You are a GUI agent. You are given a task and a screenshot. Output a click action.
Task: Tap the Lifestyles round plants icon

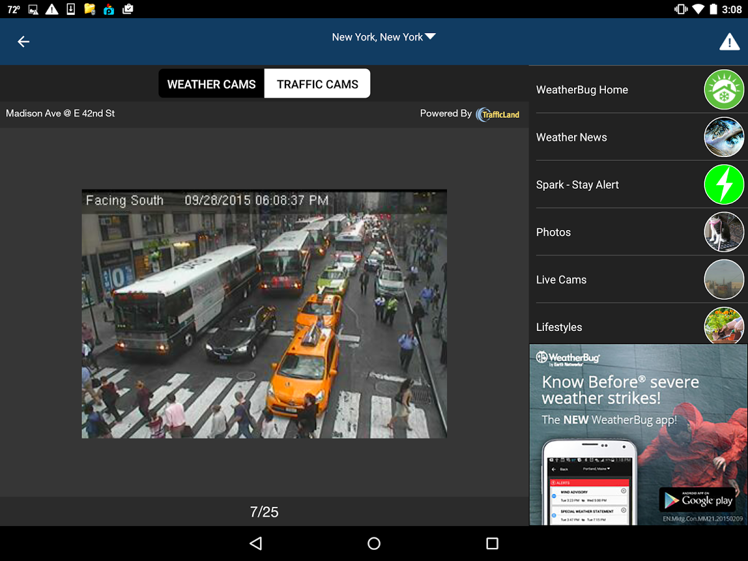click(x=724, y=325)
